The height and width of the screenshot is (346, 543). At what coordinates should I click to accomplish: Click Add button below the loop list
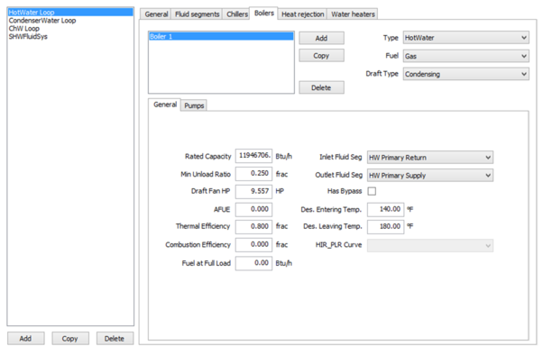[25, 339]
